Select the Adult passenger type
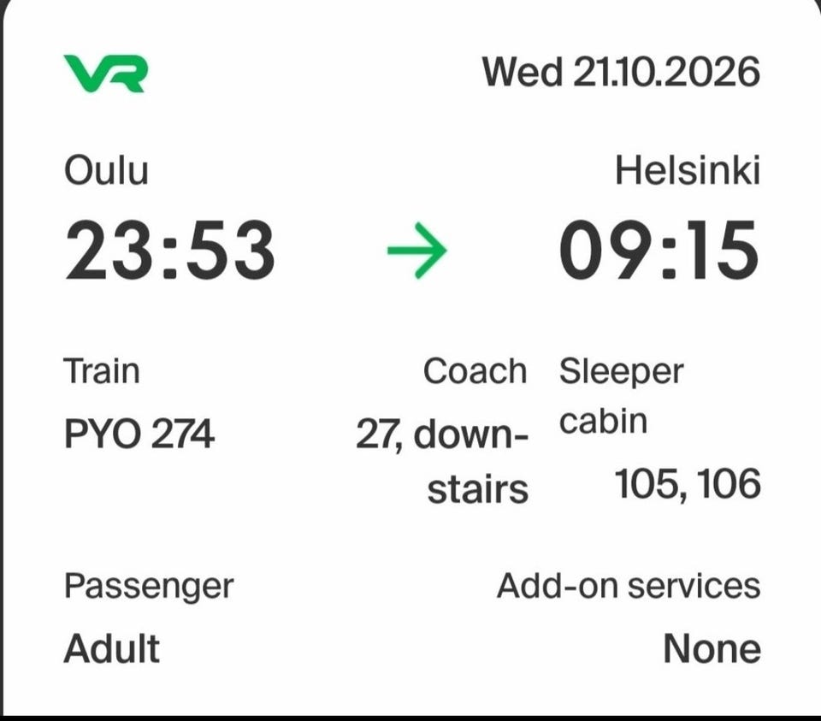Screen dimensions: 821x721 [111, 649]
